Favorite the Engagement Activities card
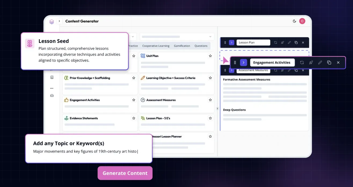Viewport: 353px width, 187px height. coord(134,100)
